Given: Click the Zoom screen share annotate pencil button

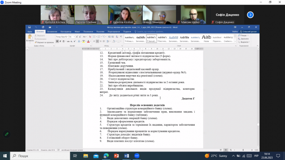Looking at the screenshot, I should (x=7, y=134).
